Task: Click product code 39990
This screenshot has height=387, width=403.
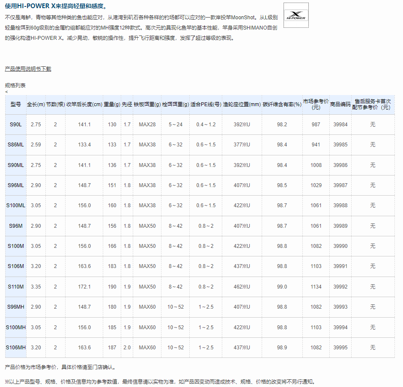Action: [x=340, y=246]
